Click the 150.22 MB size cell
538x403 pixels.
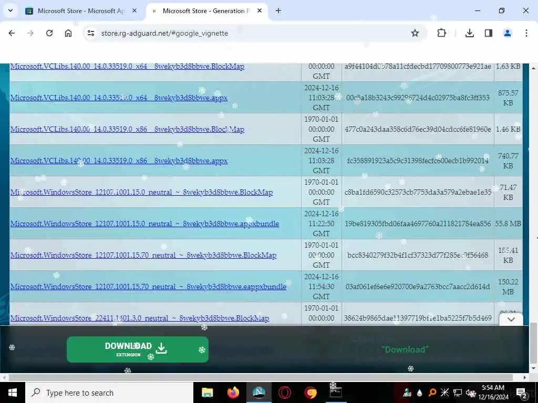coord(508,287)
